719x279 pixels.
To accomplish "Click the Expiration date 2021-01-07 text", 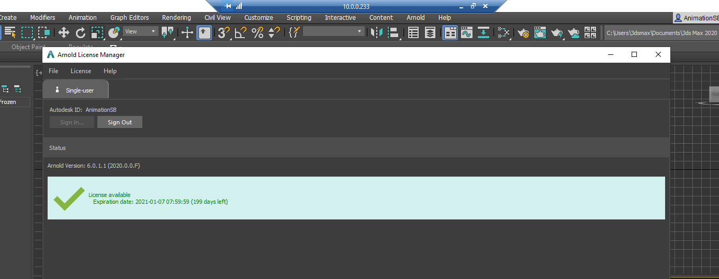I will (160, 202).
